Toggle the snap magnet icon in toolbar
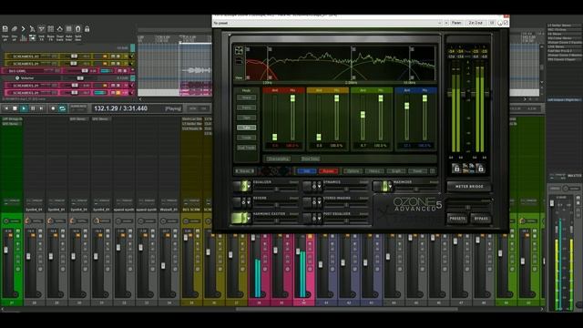This screenshot has height=328, width=583. click(x=78, y=28)
